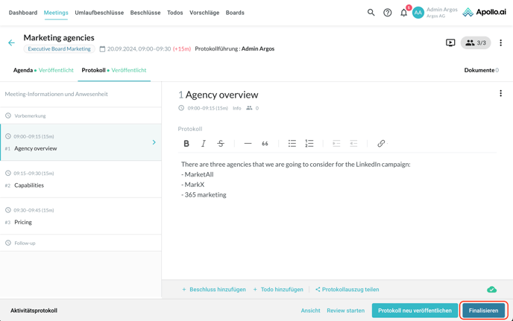The height and width of the screenshot is (321, 513).
Task: Open Beschlüsse in top navigation
Action: [145, 13]
